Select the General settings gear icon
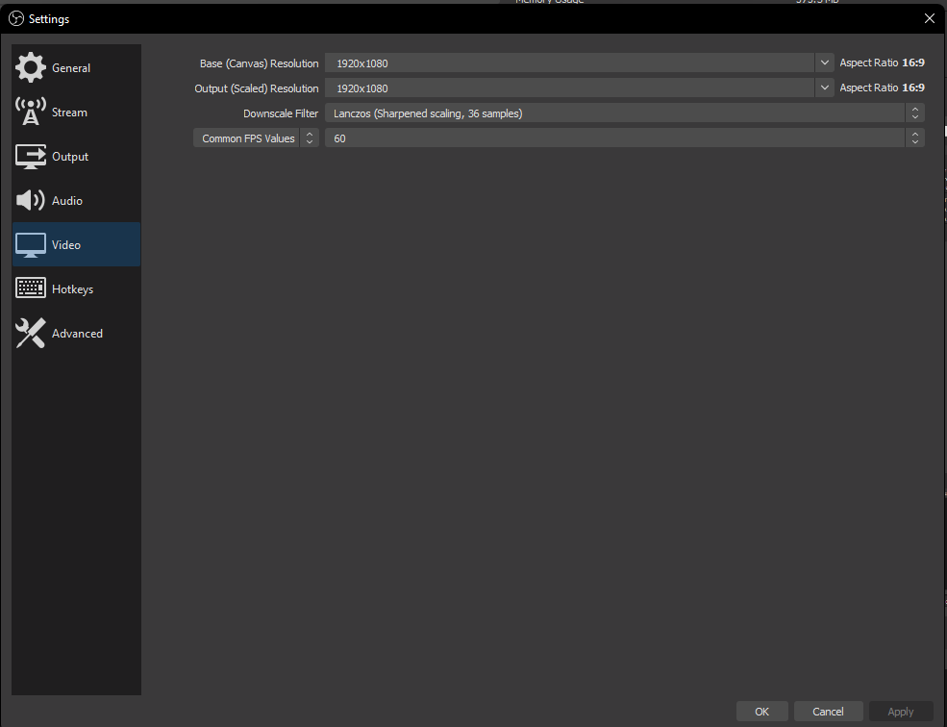The image size is (947, 727). (x=29, y=67)
